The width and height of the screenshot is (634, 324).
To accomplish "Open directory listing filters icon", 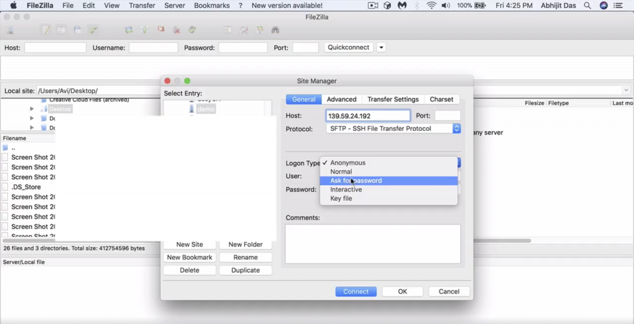I will [228, 30].
